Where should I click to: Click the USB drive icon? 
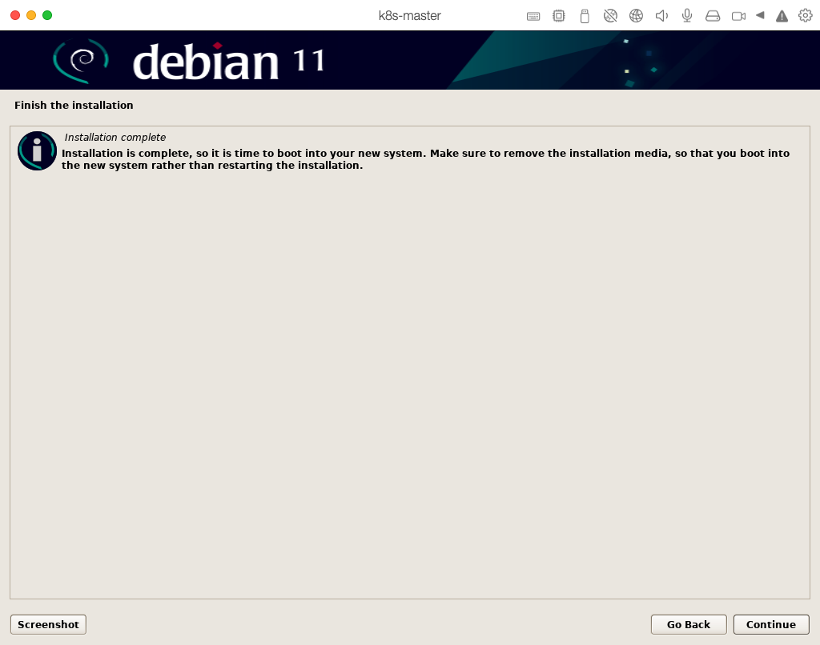tap(585, 16)
